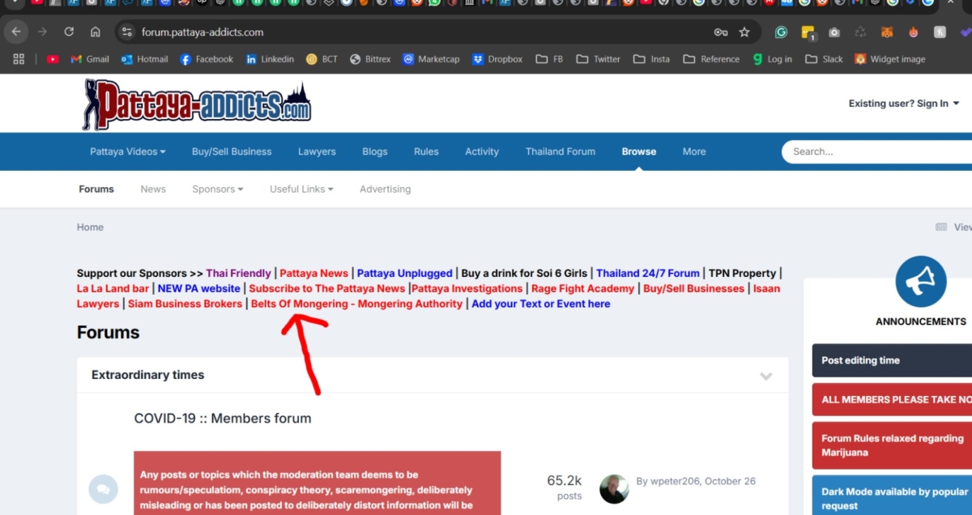Viewport: 972px width, 515px height.
Task: Expand the Useful Links submenu
Action: click(x=301, y=189)
